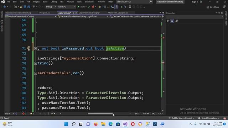This screenshot has width=228, height=128.
Task: Open the Debug menu
Action: point(53,1)
